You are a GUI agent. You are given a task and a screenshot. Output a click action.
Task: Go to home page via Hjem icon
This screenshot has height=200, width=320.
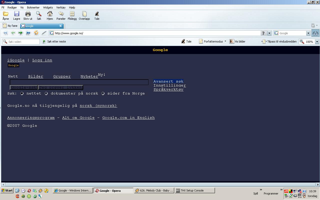pyautogui.click(x=50, y=14)
